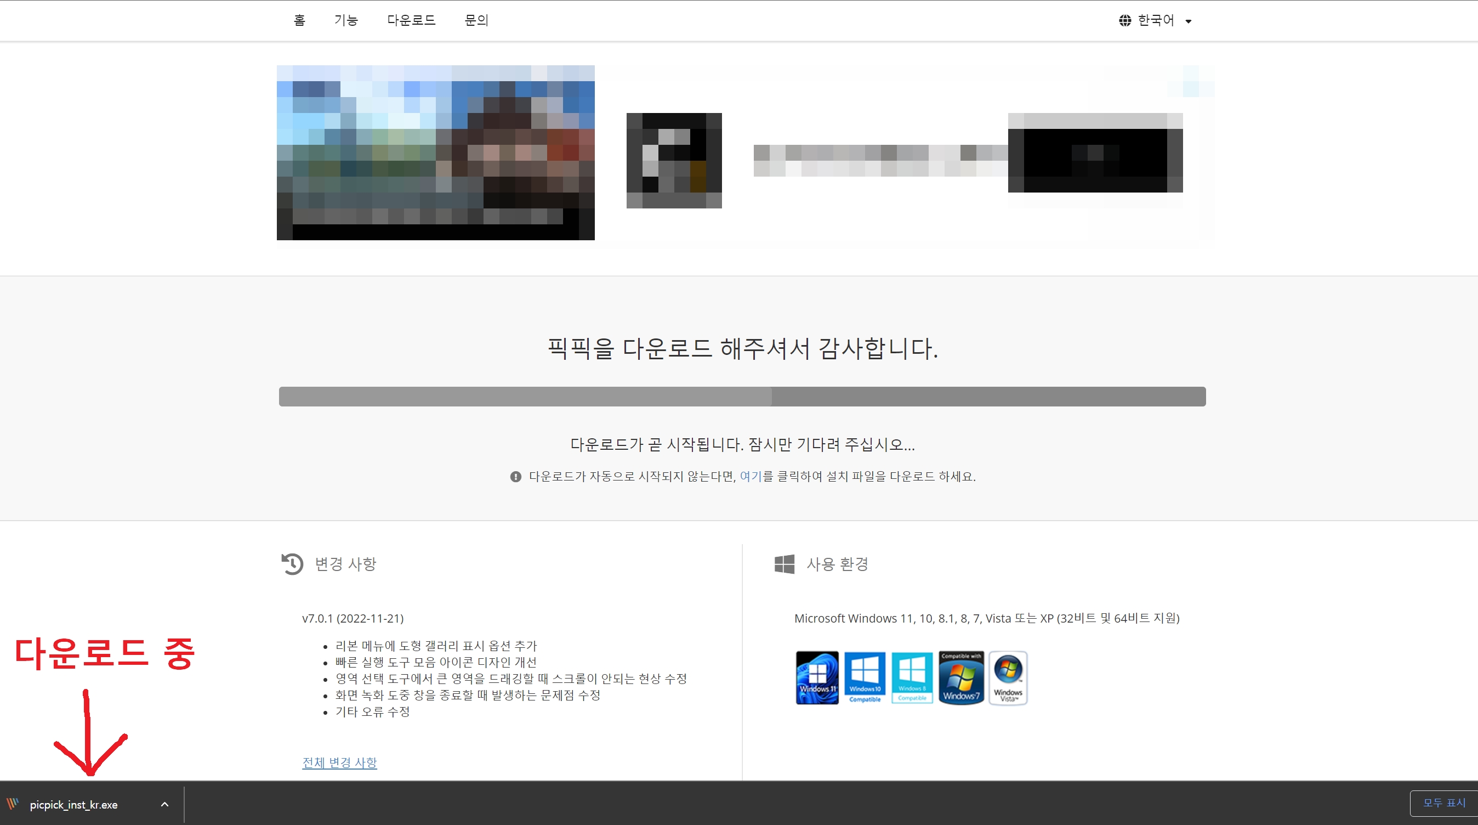Click the info icon beside download notice
Screen dimensions: 1478x825
[515, 477]
